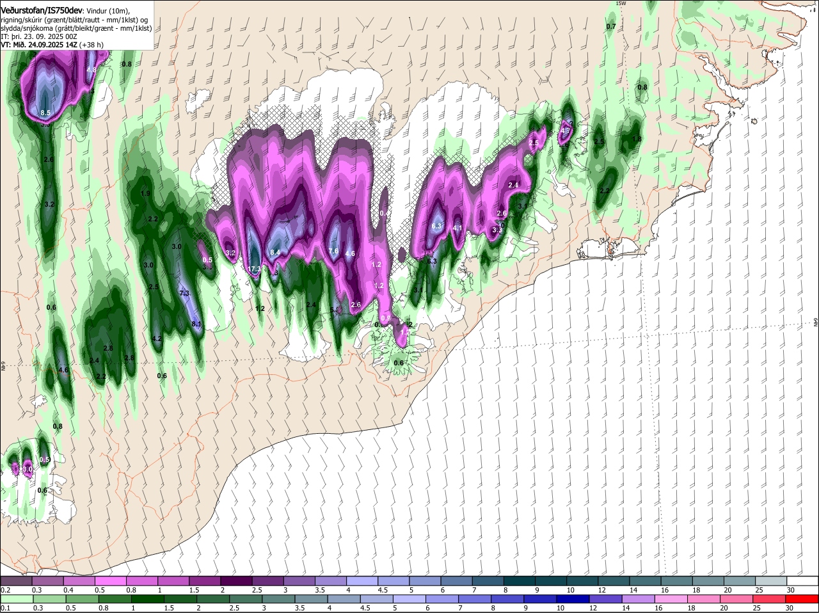The width and height of the screenshot is (819, 613).
Task: Click the 6.3 label next to 4.1
Action: coord(437,227)
